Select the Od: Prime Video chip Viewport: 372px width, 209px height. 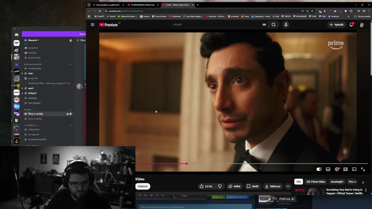coord(316,182)
